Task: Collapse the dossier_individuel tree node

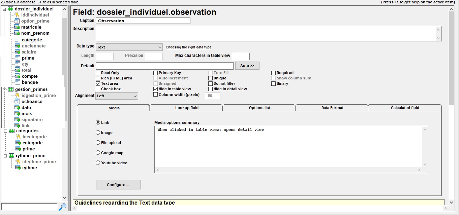Action: 4,9
